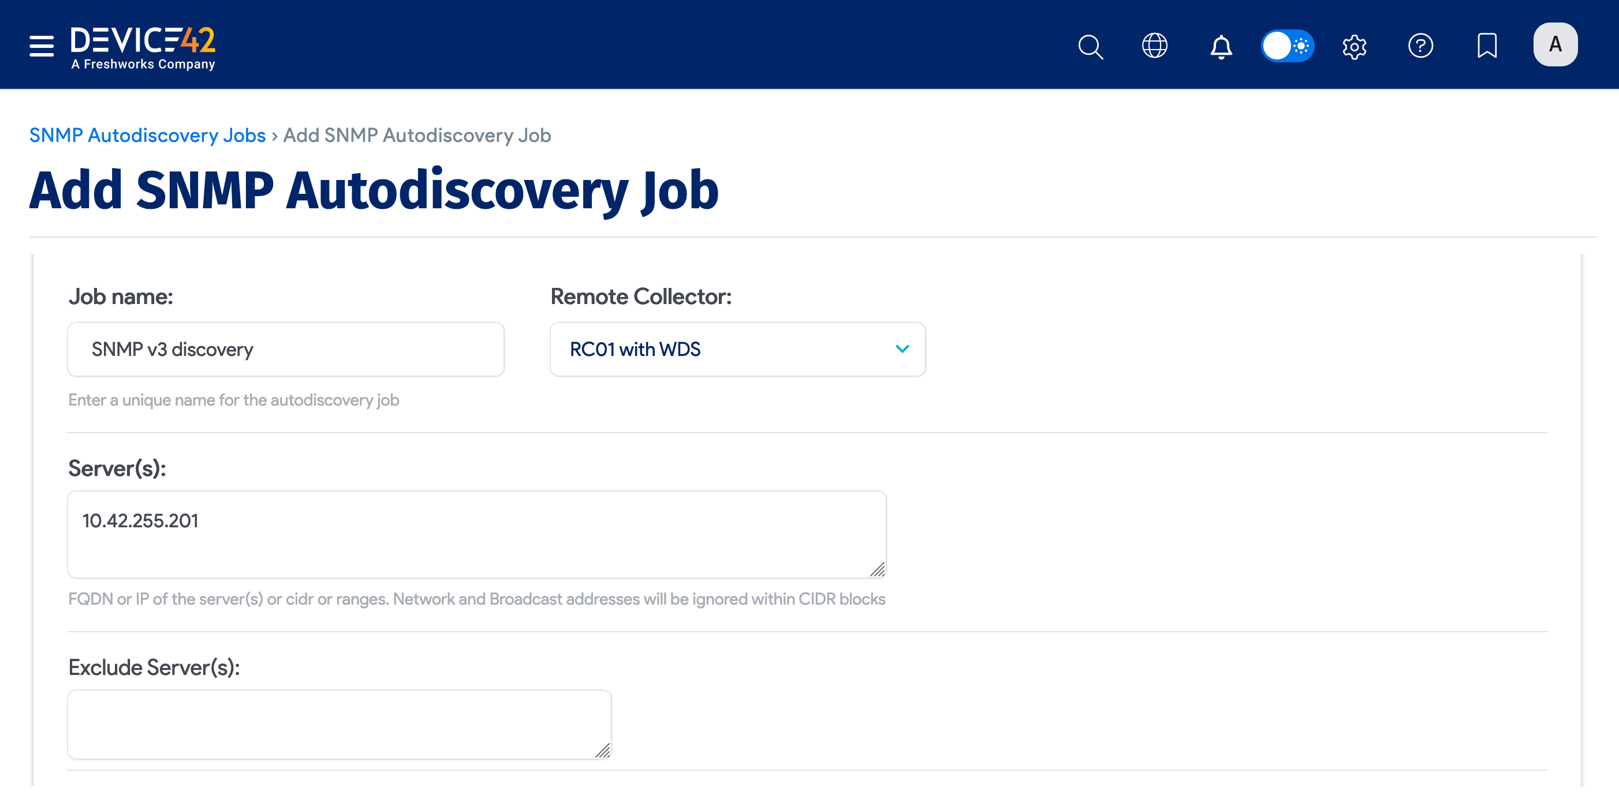Open the Remote Collector dropdown
The width and height of the screenshot is (1619, 795).
coord(737,349)
